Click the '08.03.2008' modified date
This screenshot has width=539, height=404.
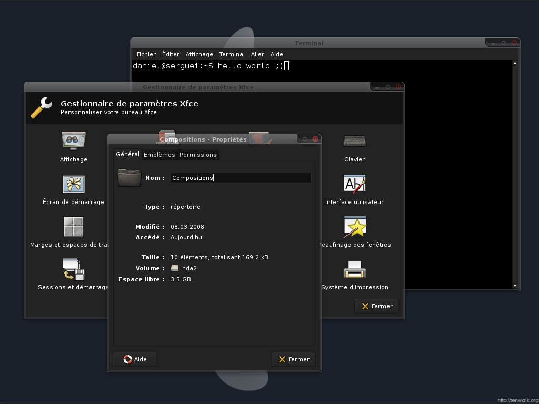click(x=187, y=227)
